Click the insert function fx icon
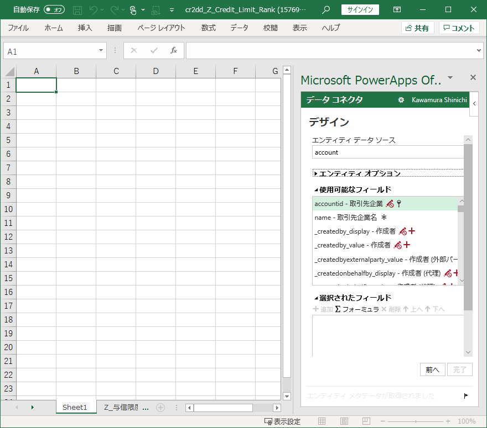 pos(174,50)
